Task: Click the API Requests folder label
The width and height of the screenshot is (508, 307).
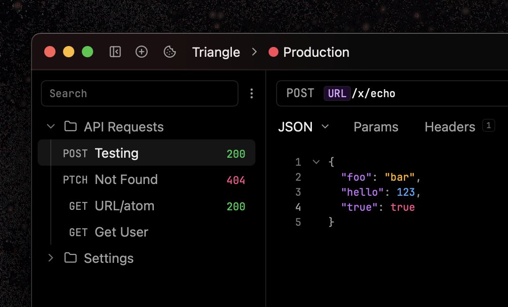Action: coord(124,127)
